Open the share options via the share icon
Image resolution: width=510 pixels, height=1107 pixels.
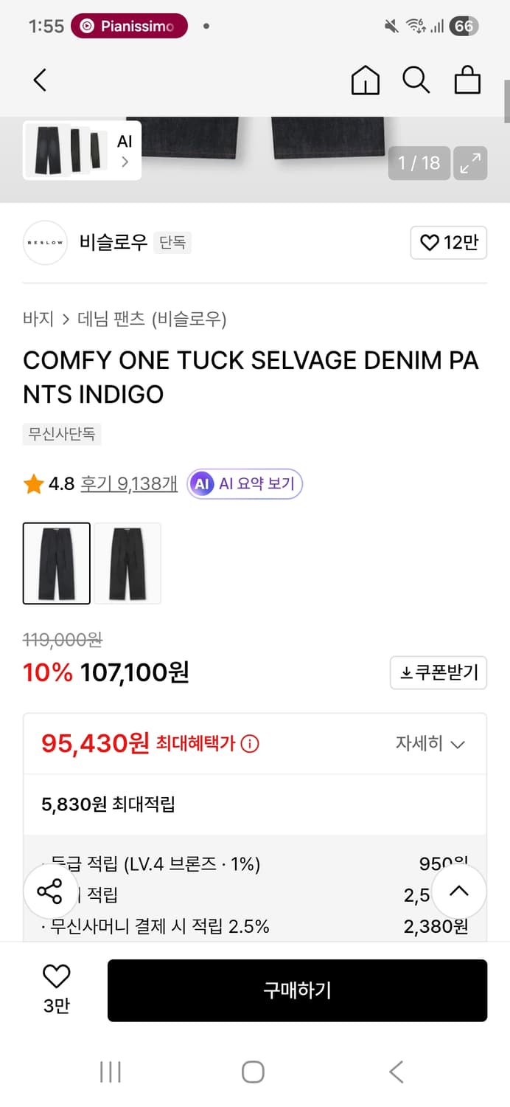tap(50, 892)
